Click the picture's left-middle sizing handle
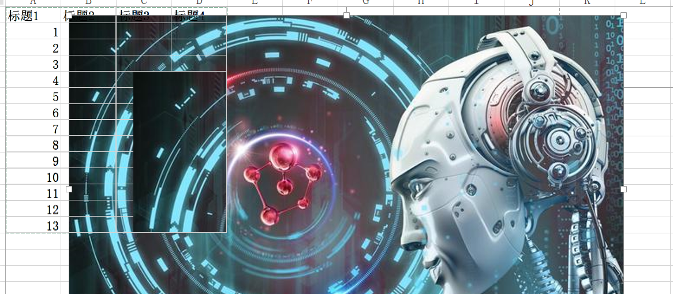The height and width of the screenshot is (294, 673). 69,189
